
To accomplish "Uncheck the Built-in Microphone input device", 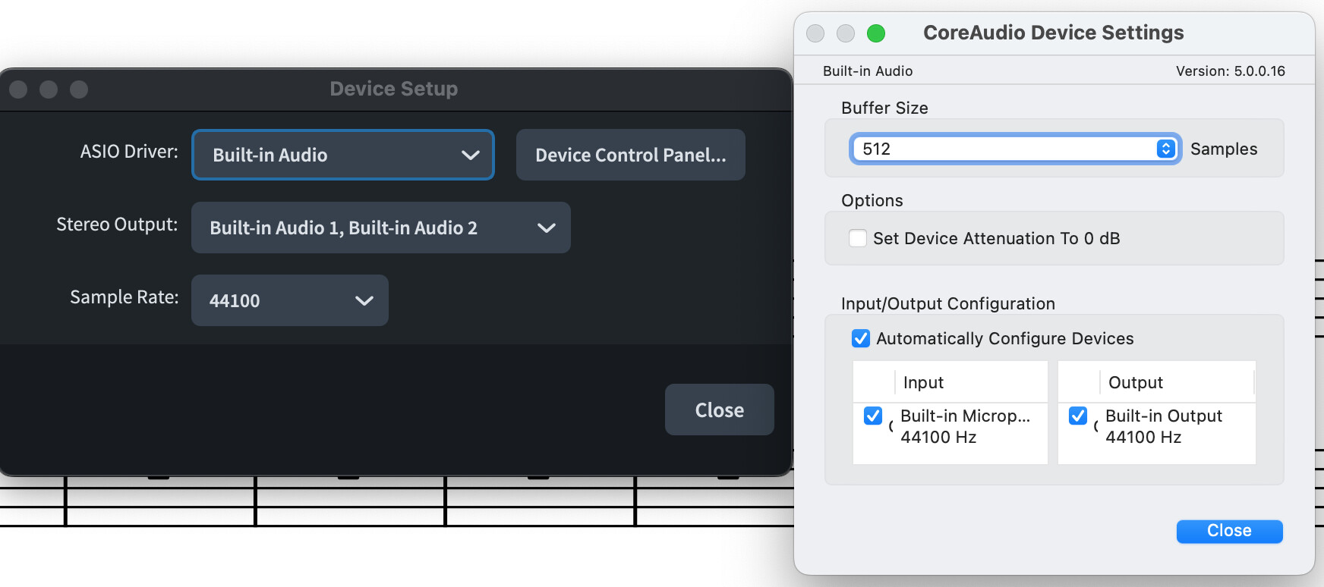I will click(873, 416).
